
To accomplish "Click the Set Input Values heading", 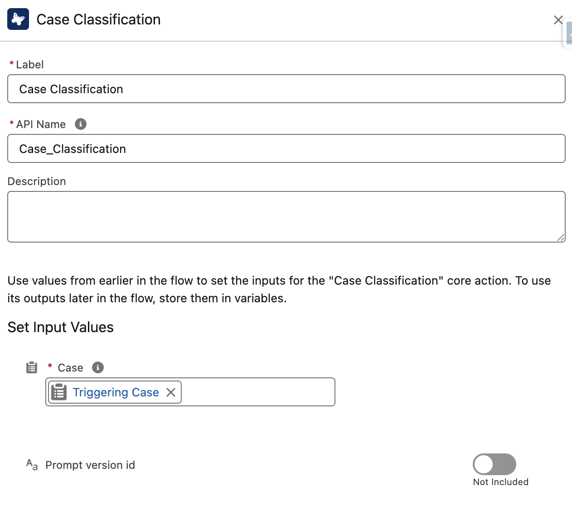I will coord(60,327).
